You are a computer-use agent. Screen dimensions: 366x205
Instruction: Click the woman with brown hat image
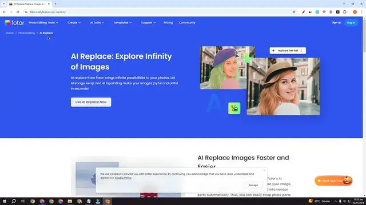pos(284,87)
